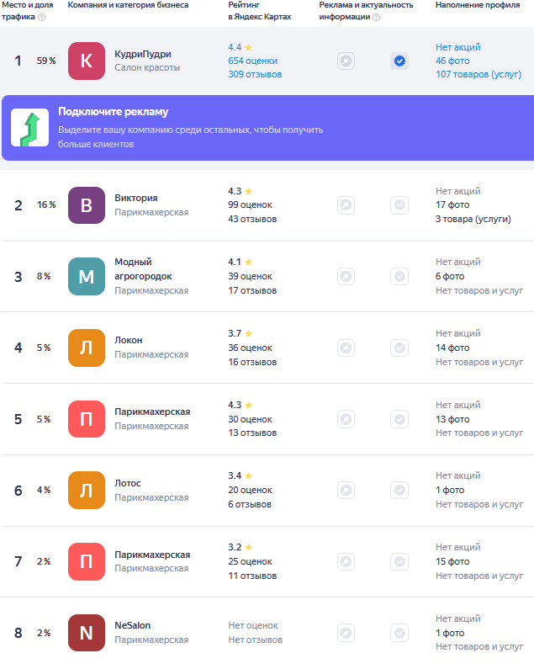Click the Лотос company name
This screenshot has height=669, width=534.
[128, 483]
